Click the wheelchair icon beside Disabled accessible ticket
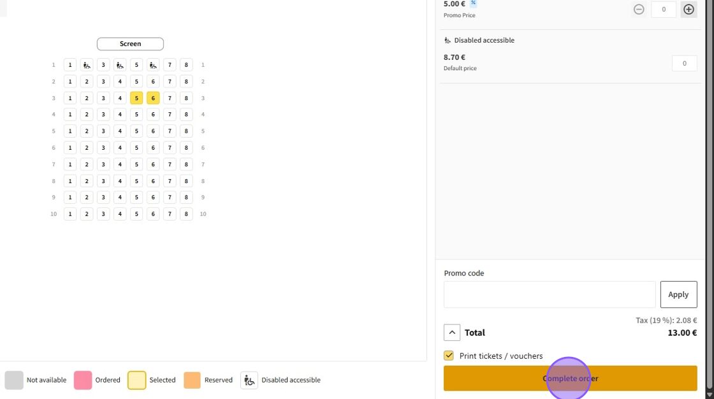This screenshot has height=399, width=714. tap(448, 41)
